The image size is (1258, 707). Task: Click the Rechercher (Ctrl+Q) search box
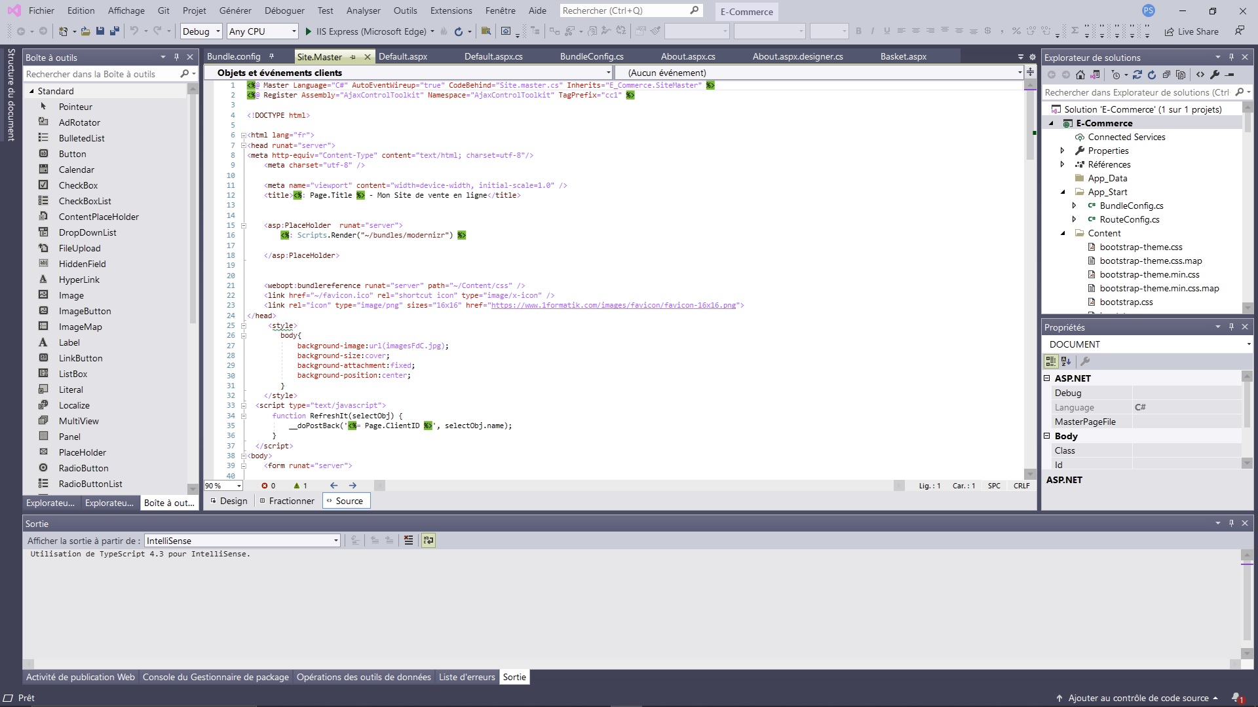pyautogui.click(x=630, y=10)
